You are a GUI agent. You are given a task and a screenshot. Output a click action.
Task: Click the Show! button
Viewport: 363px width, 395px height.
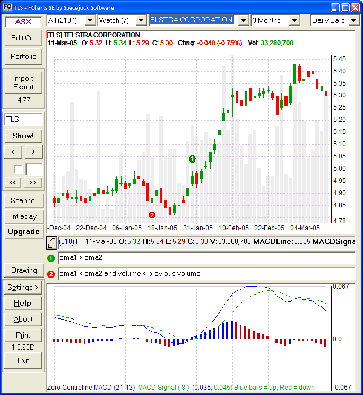coord(23,136)
